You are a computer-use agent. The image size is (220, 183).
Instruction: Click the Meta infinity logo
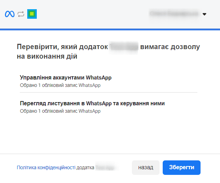[x=10, y=14]
